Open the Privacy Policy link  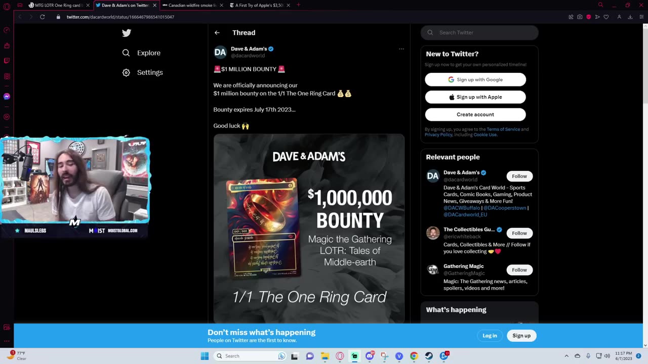tap(438, 135)
